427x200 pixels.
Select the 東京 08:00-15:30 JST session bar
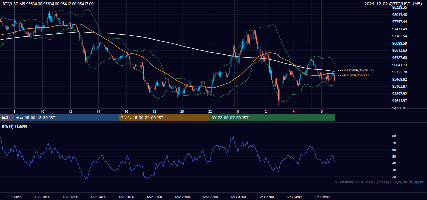(66, 118)
